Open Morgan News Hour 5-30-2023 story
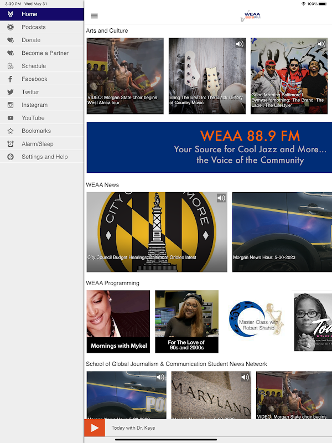Image resolution: width=332 pixels, height=443 pixels. point(282,232)
